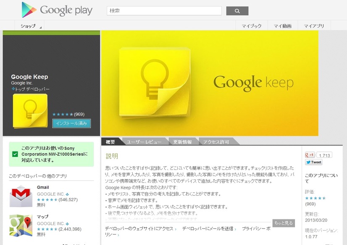Image resolution: width=347 pixels, height=245 pixels.
Task: Switch to the ユーザーレビュー tab
Action: click(x=144, y=142)
